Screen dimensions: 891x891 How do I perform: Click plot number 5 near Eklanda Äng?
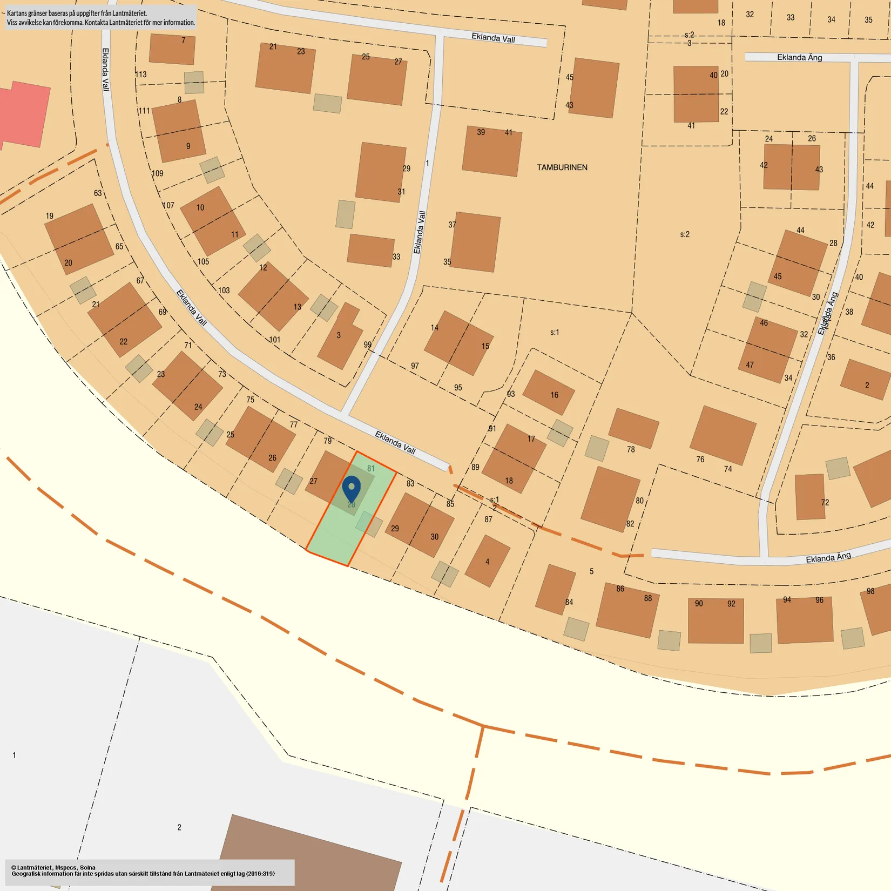[591, 571]
